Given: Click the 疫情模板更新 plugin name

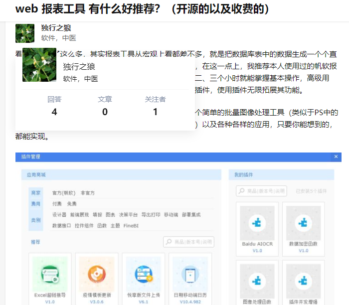Looking at the screenshot, I should click(97, 295).
